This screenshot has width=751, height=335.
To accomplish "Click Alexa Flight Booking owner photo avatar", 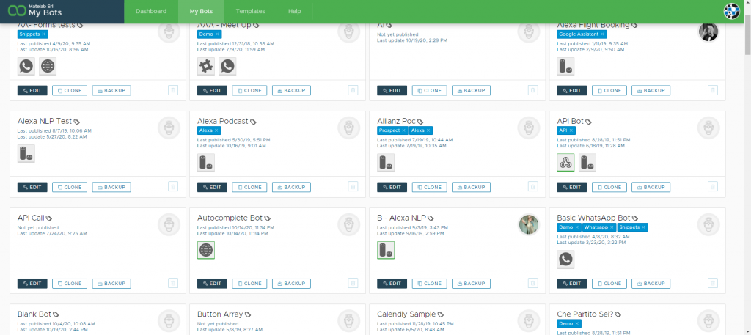I will [x=708, y=32].
